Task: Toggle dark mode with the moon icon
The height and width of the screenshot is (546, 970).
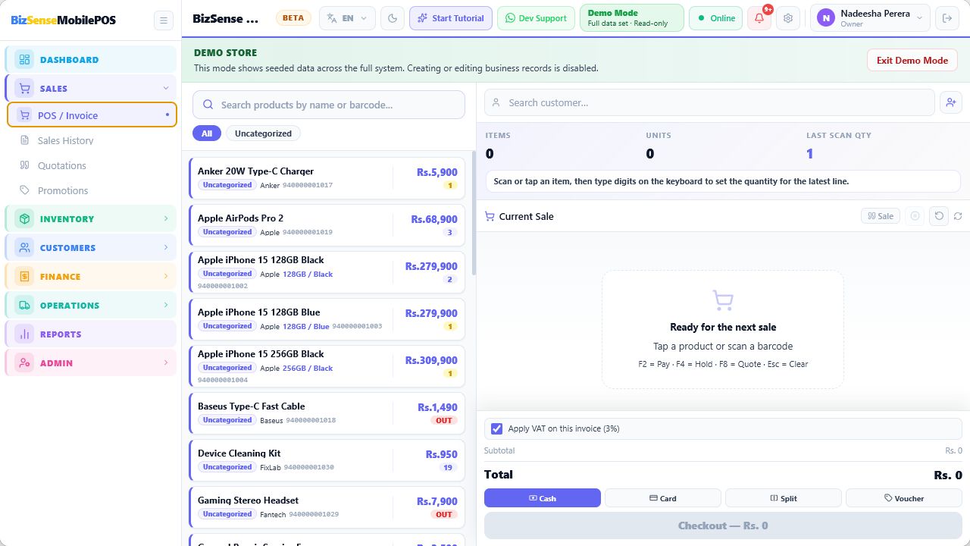Action: [x=393, y=18]
